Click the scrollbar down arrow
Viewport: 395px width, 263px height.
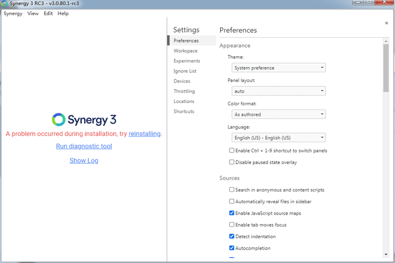tap(386, 255)
